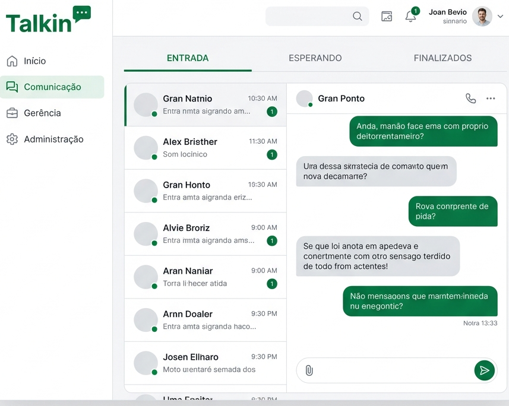Open the notification bell
The height and width of the screenshot is (406, 509).
pyautogui.click(x=410, y=17)
